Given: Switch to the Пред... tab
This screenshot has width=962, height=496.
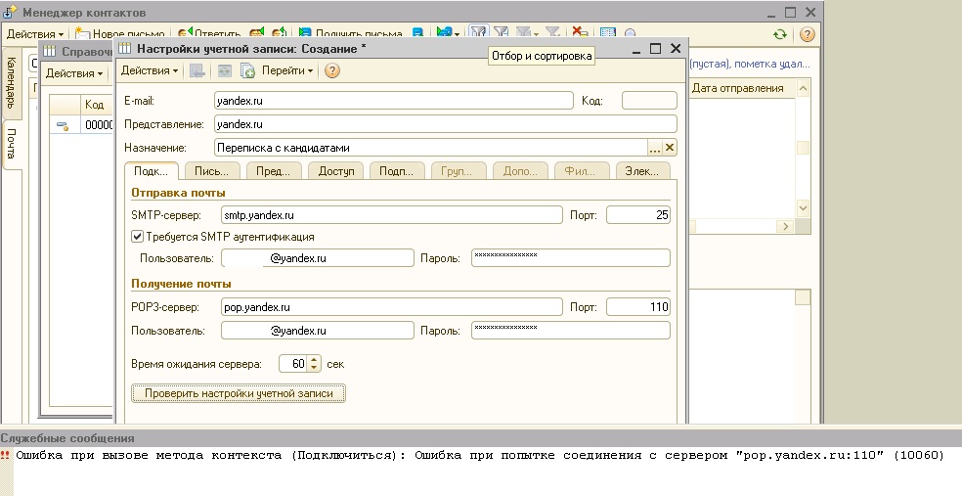Looking at the screenshot, I should point(274,171).
